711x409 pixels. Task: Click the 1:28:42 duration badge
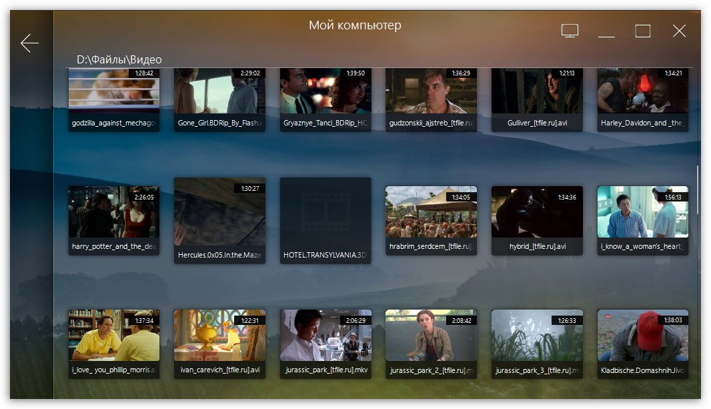(144, 73)
